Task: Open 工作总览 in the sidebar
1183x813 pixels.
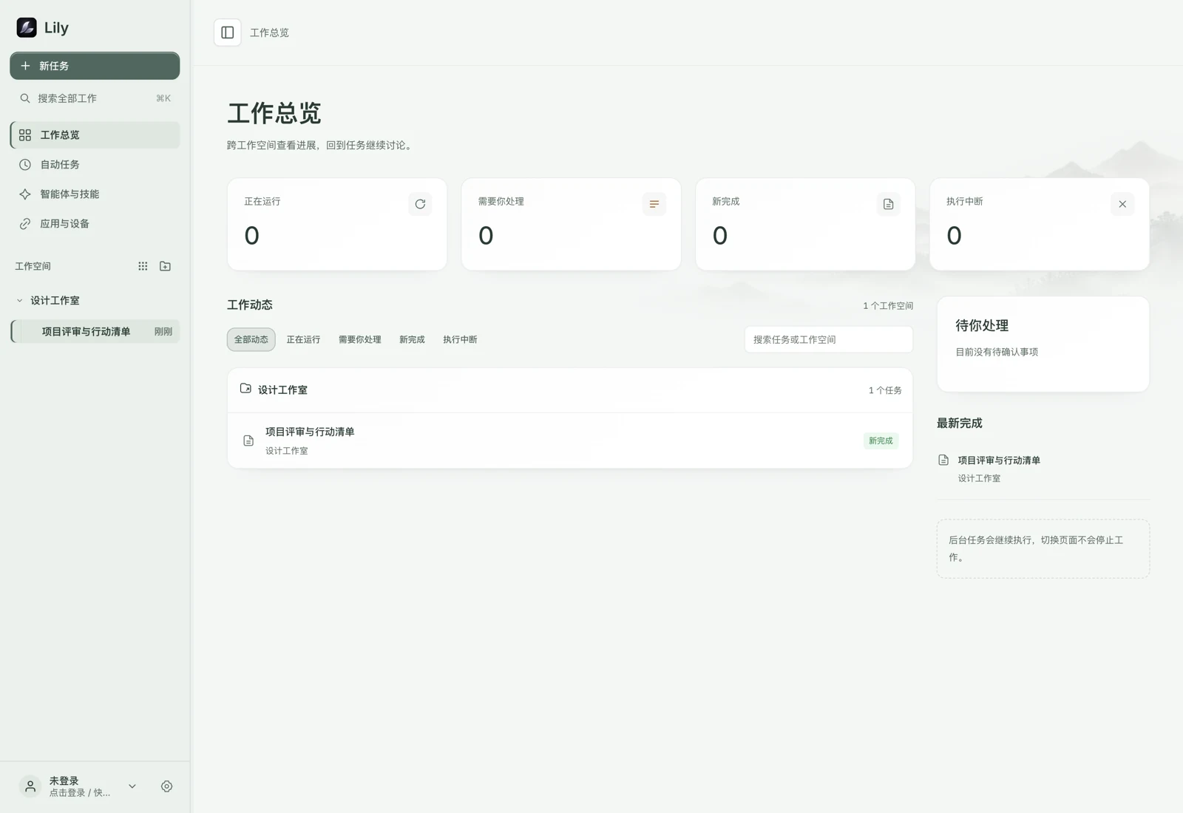Action: (95, 135)
